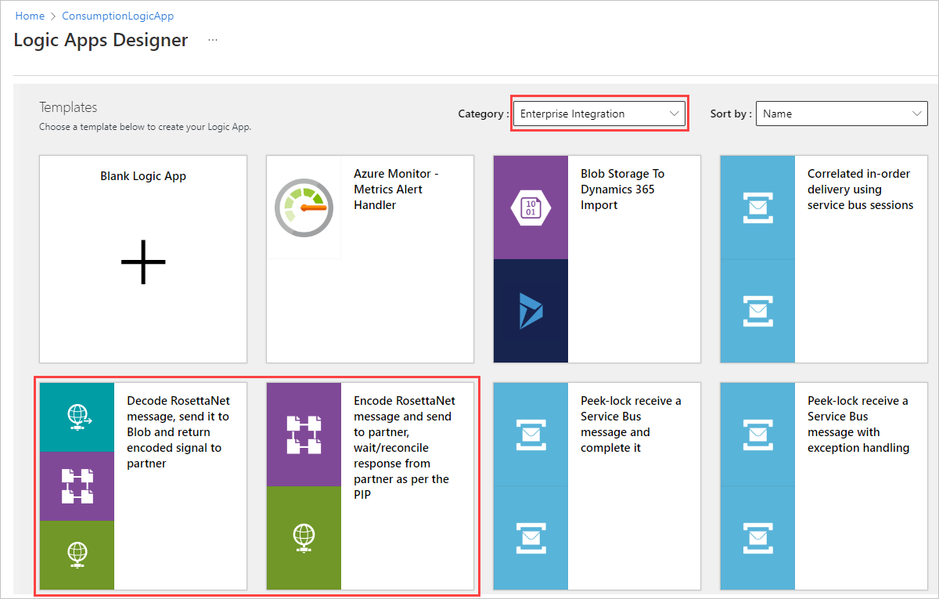Click the teal RosettaNet decode globe icon
The width and height of the screenshot is (939, 599).
[77, 417]
